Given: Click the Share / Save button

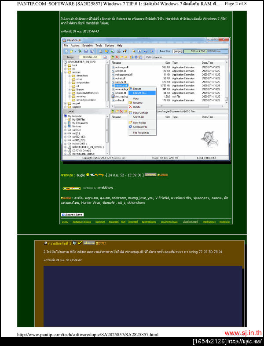Looking at the screenshot, I should tap(72, 214).
